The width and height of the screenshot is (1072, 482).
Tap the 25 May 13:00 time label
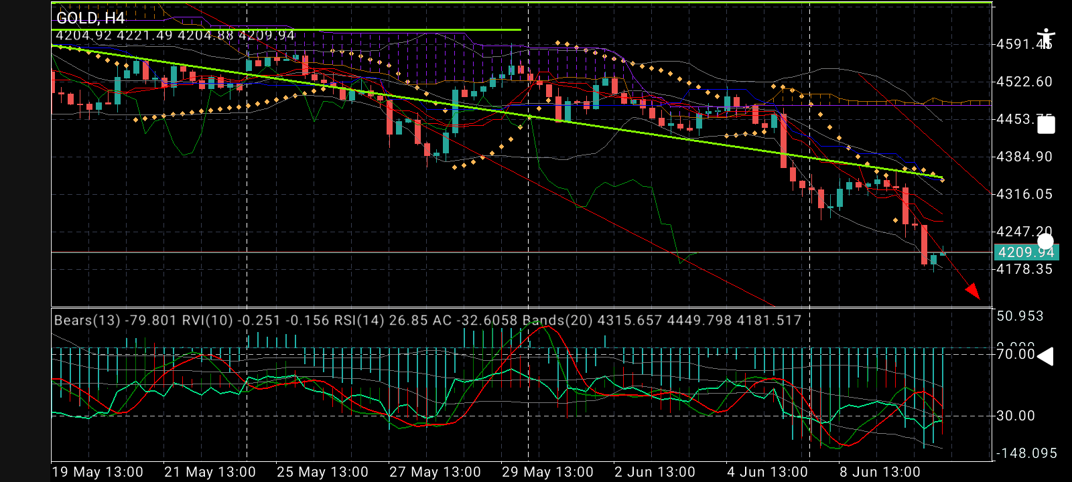(322, 472)
